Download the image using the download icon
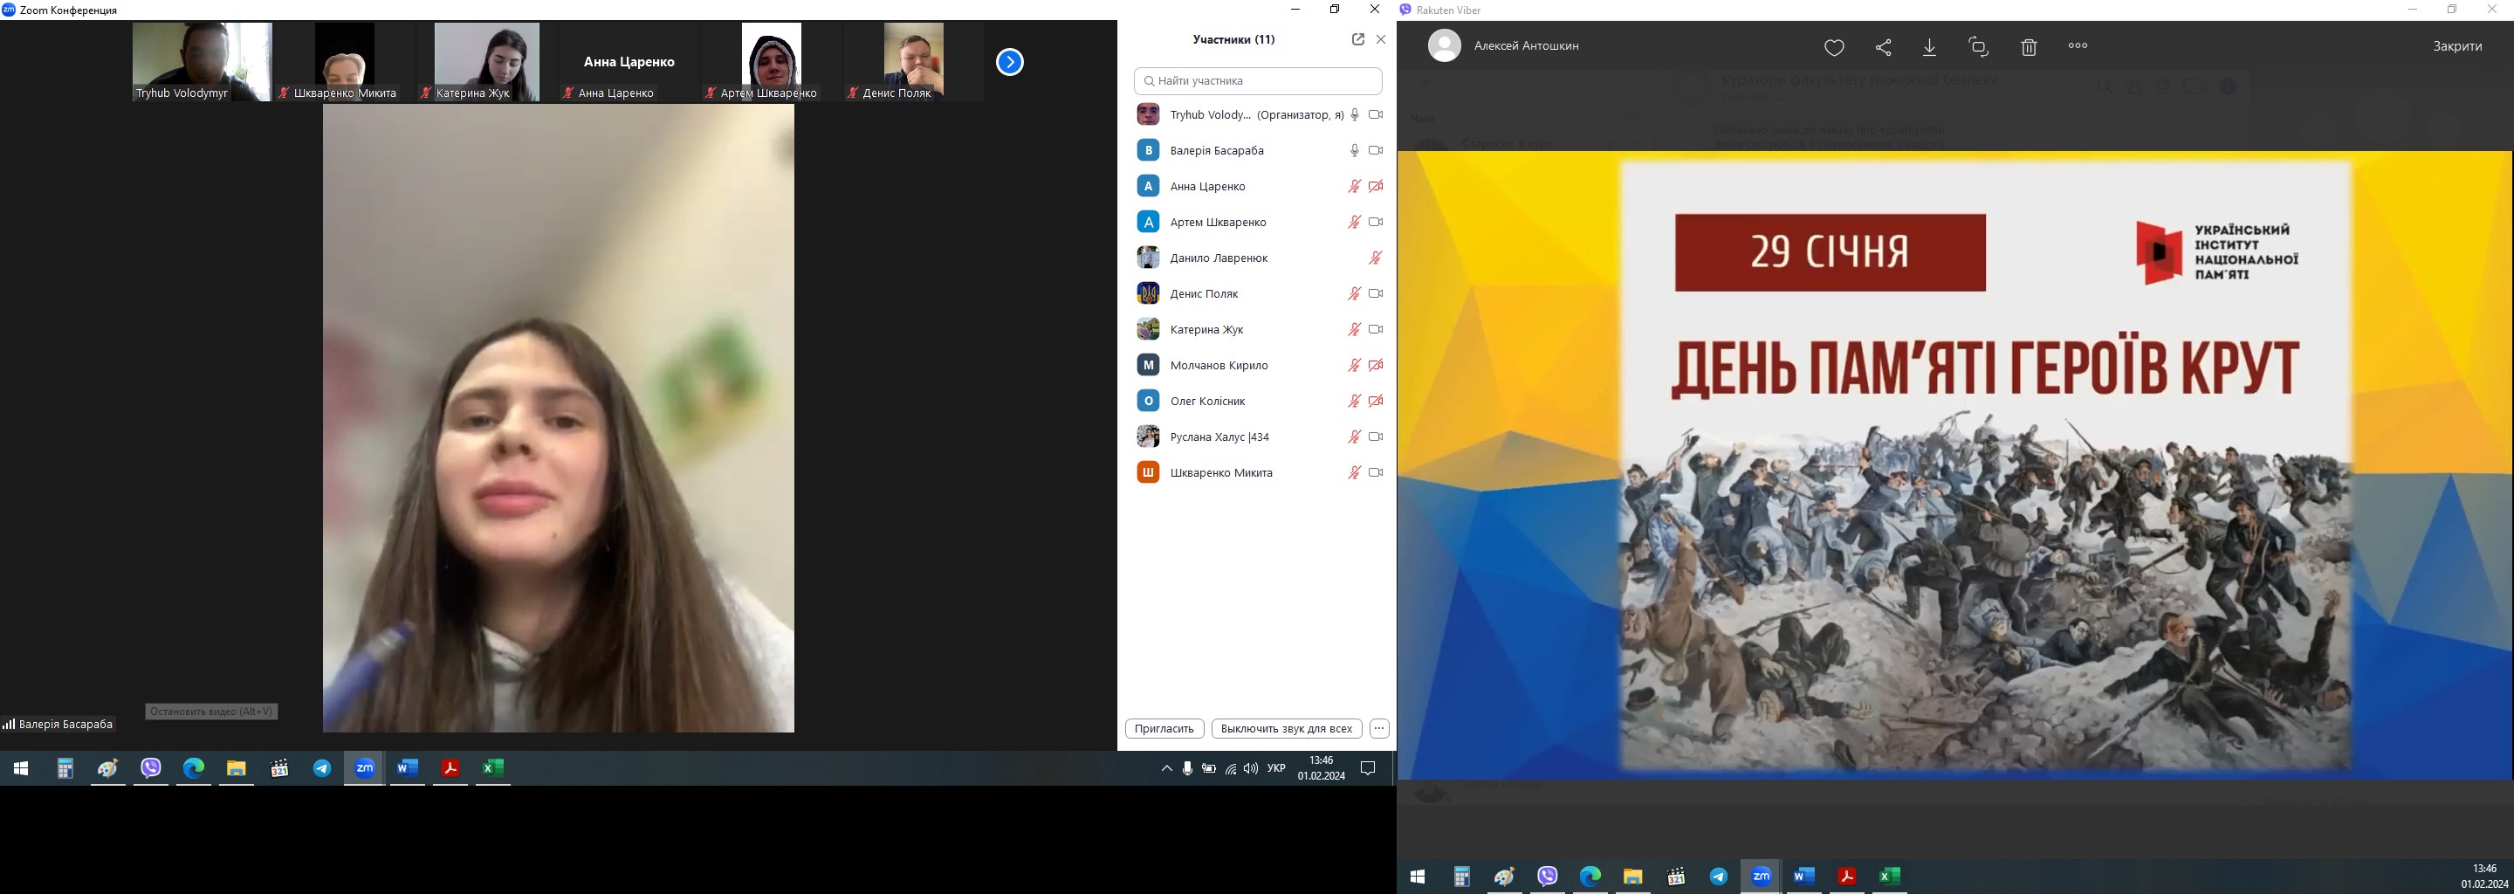The image size is (2514, 894). pos(1929,47)
